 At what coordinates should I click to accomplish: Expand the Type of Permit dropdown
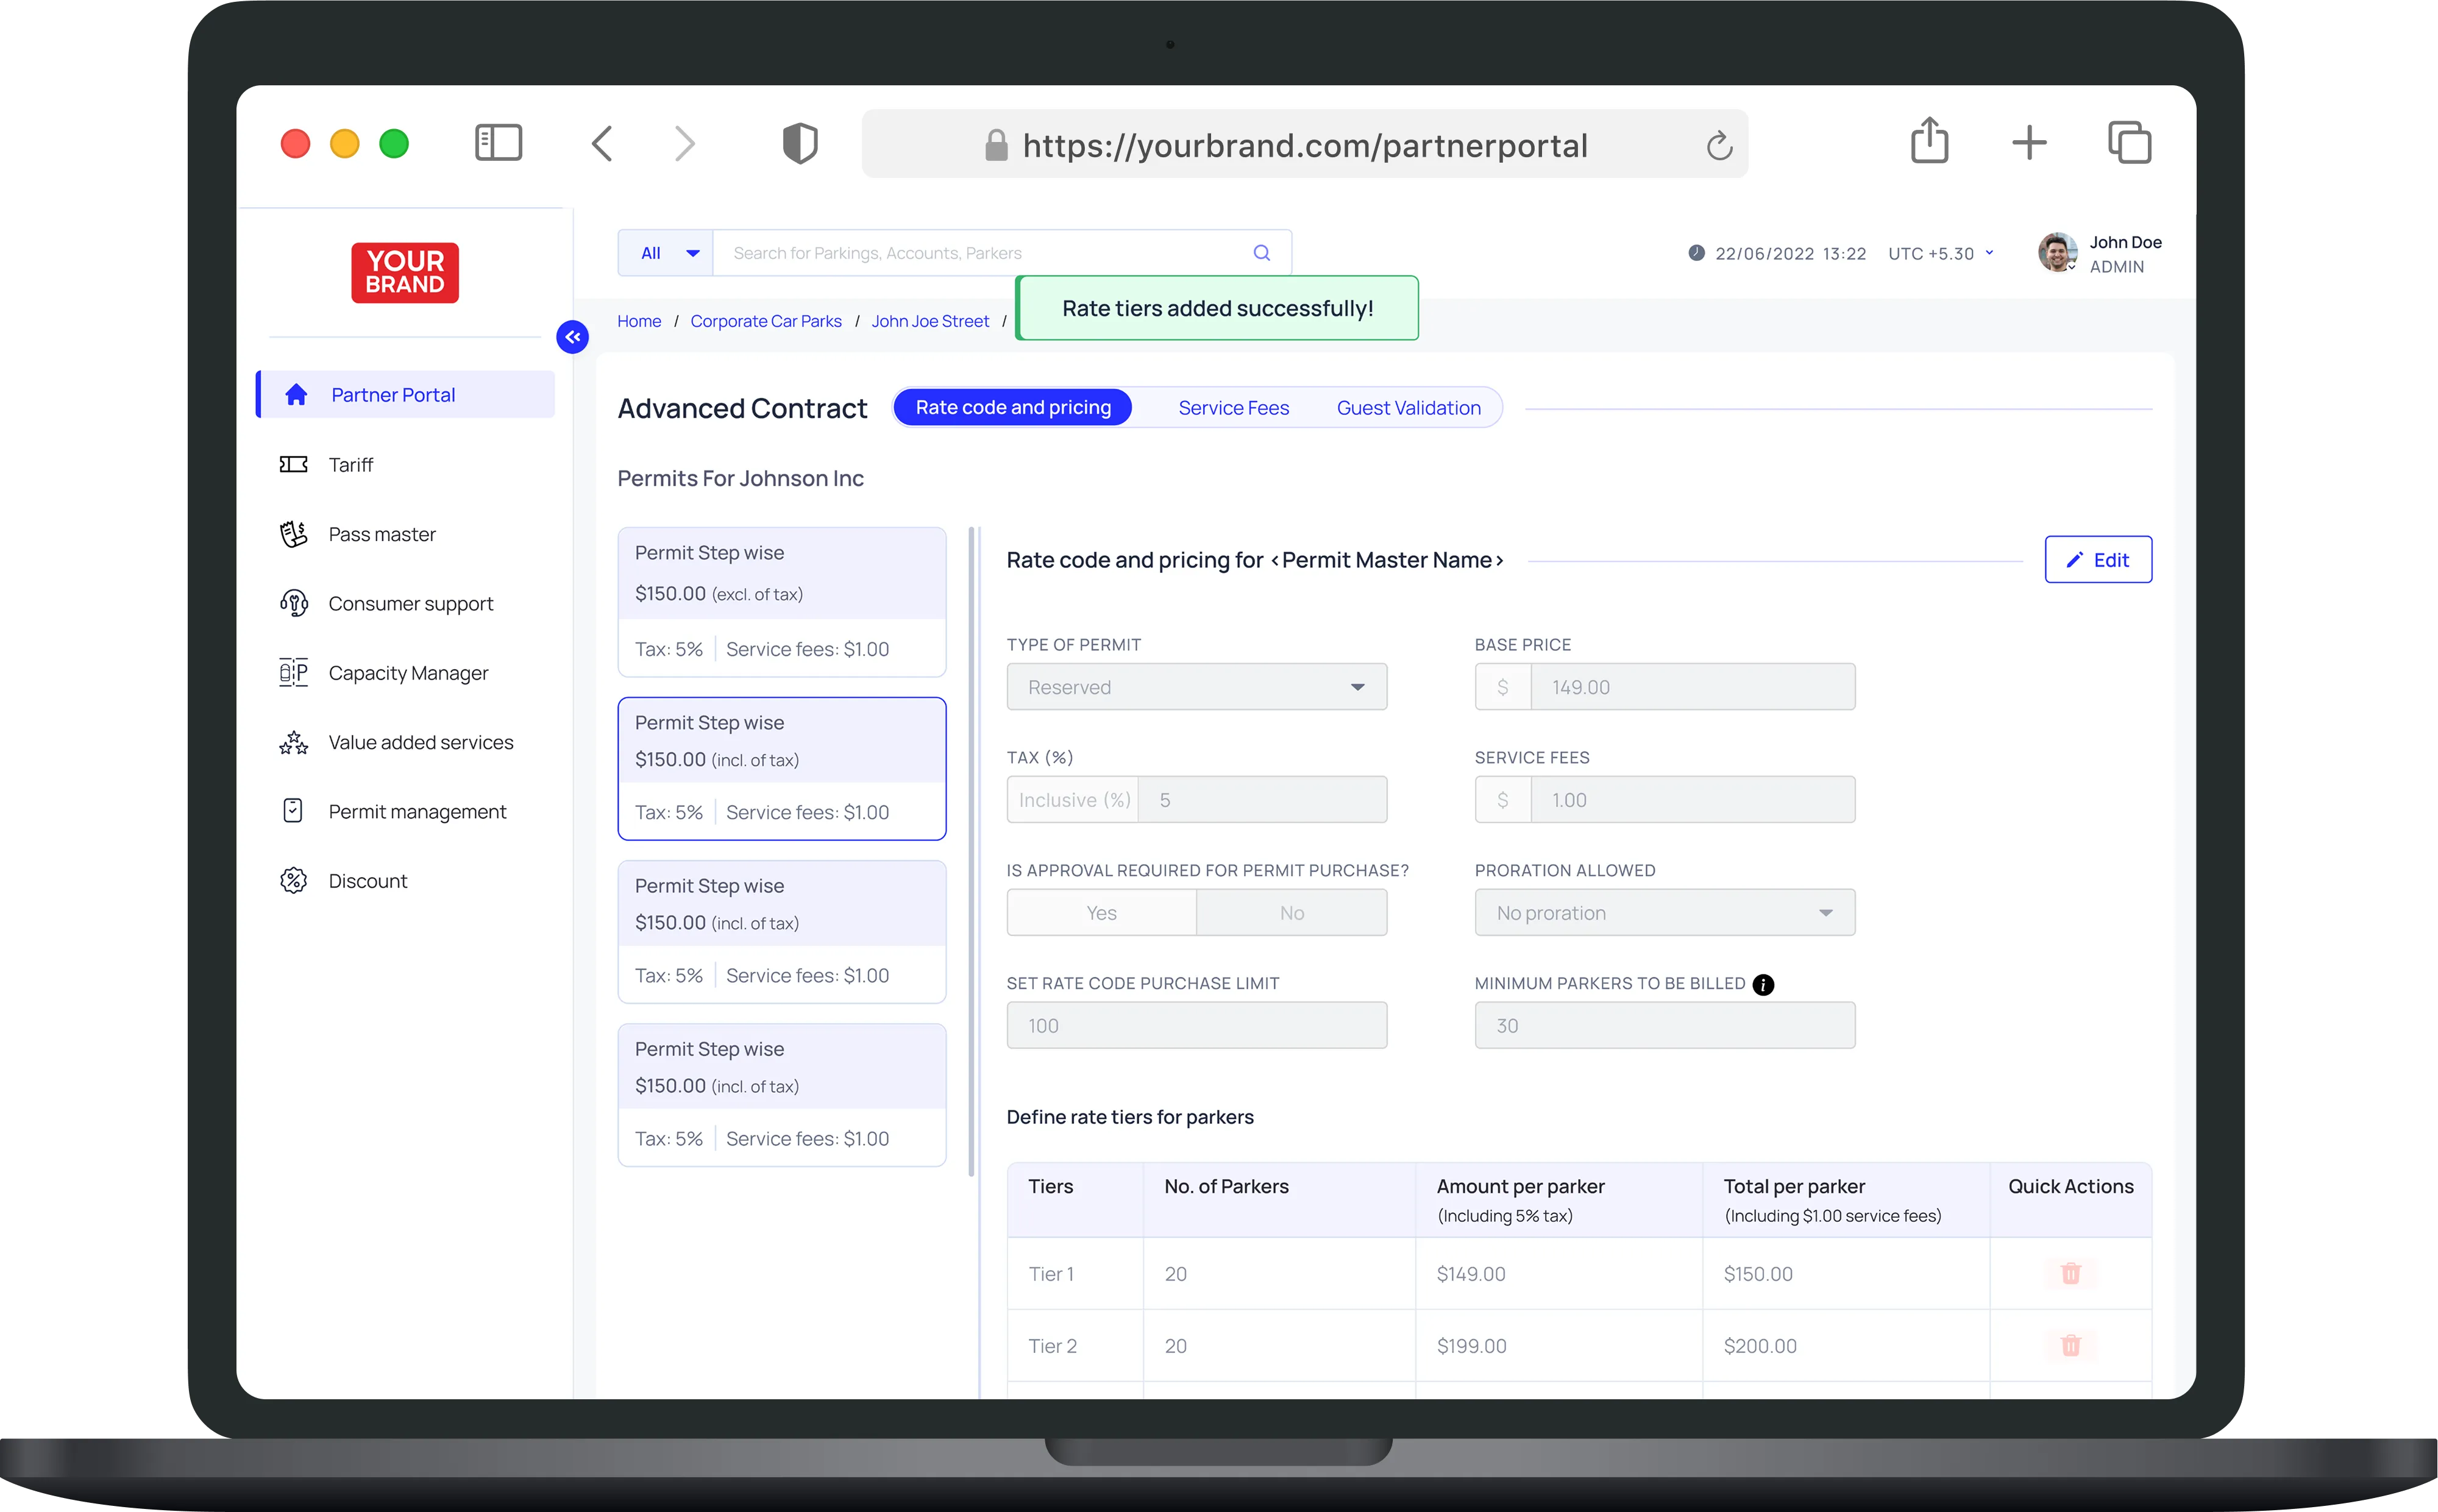coord(1196,687)
